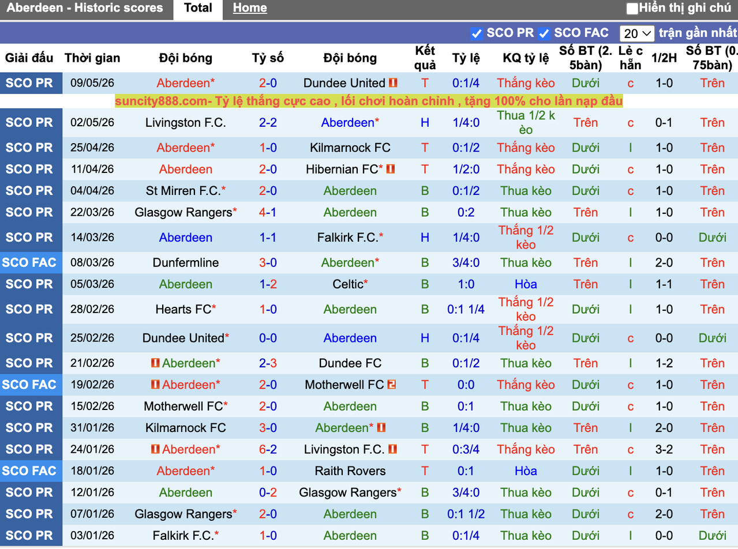Click red card icon before Aberdeen on 21/02/26
The height and width of the screenshot is (549, 738).
point(155,363)
